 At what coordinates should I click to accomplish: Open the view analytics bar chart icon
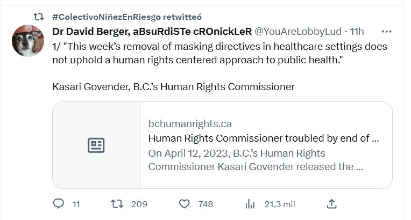250,204
